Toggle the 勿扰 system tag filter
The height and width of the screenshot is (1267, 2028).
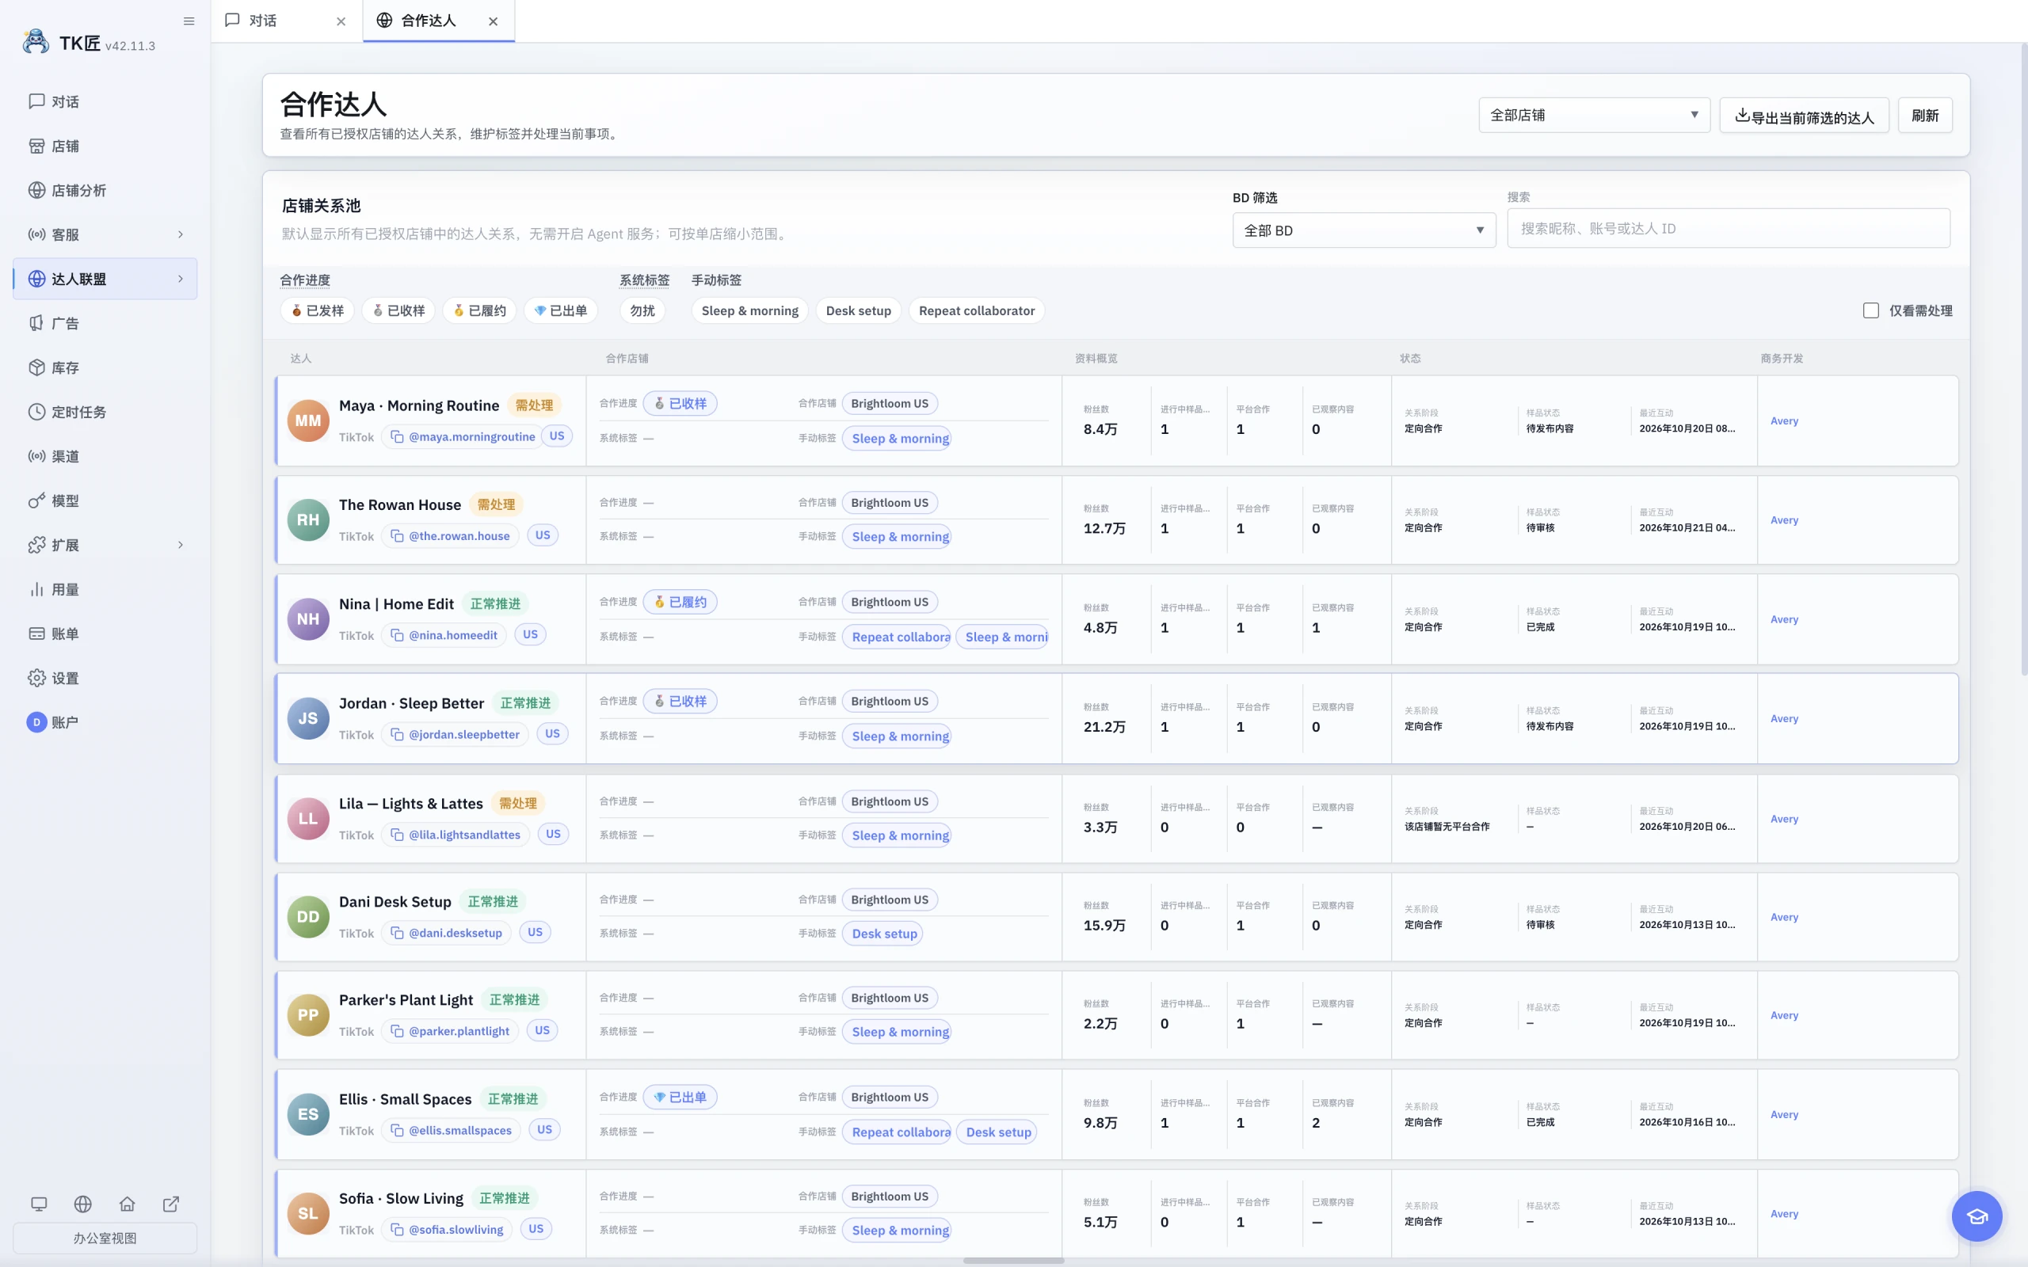[x=642, y=310]
